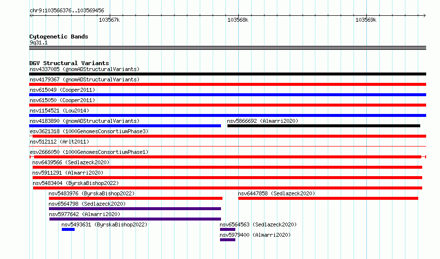
Task: Select the esv3621318 1000Genomes Phase3 label
Action: pyautogui.click(x=89, y=131)
